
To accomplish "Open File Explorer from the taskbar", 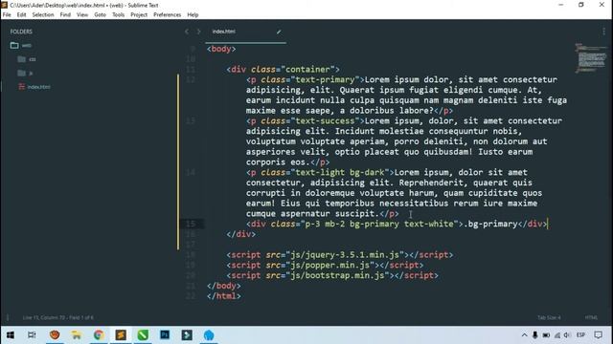I will click(x=77, y=335).
